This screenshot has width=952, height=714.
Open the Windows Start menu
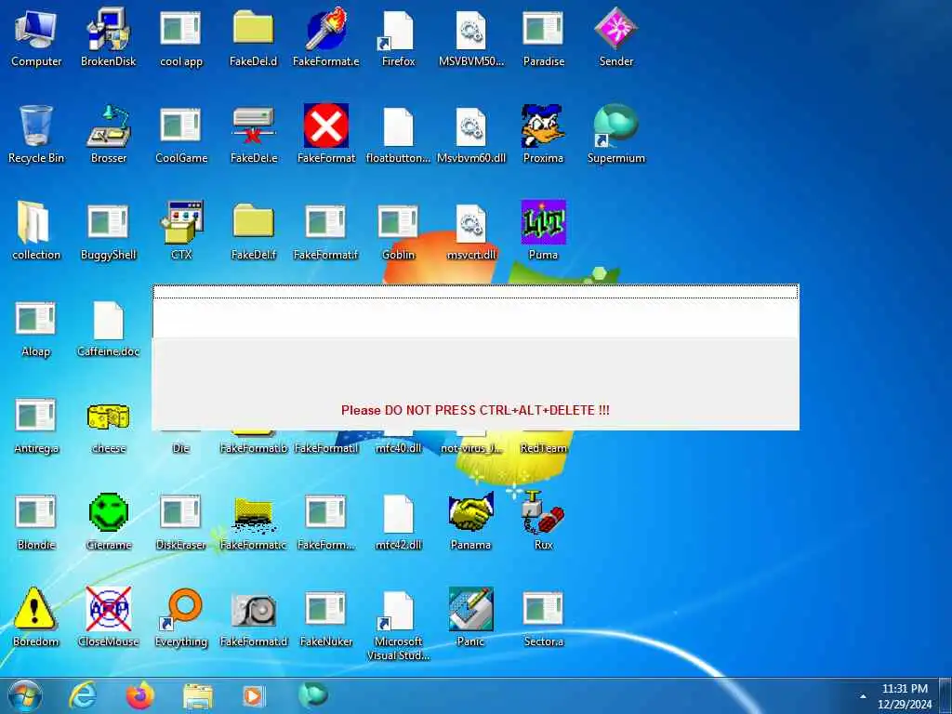pos(25,695)
